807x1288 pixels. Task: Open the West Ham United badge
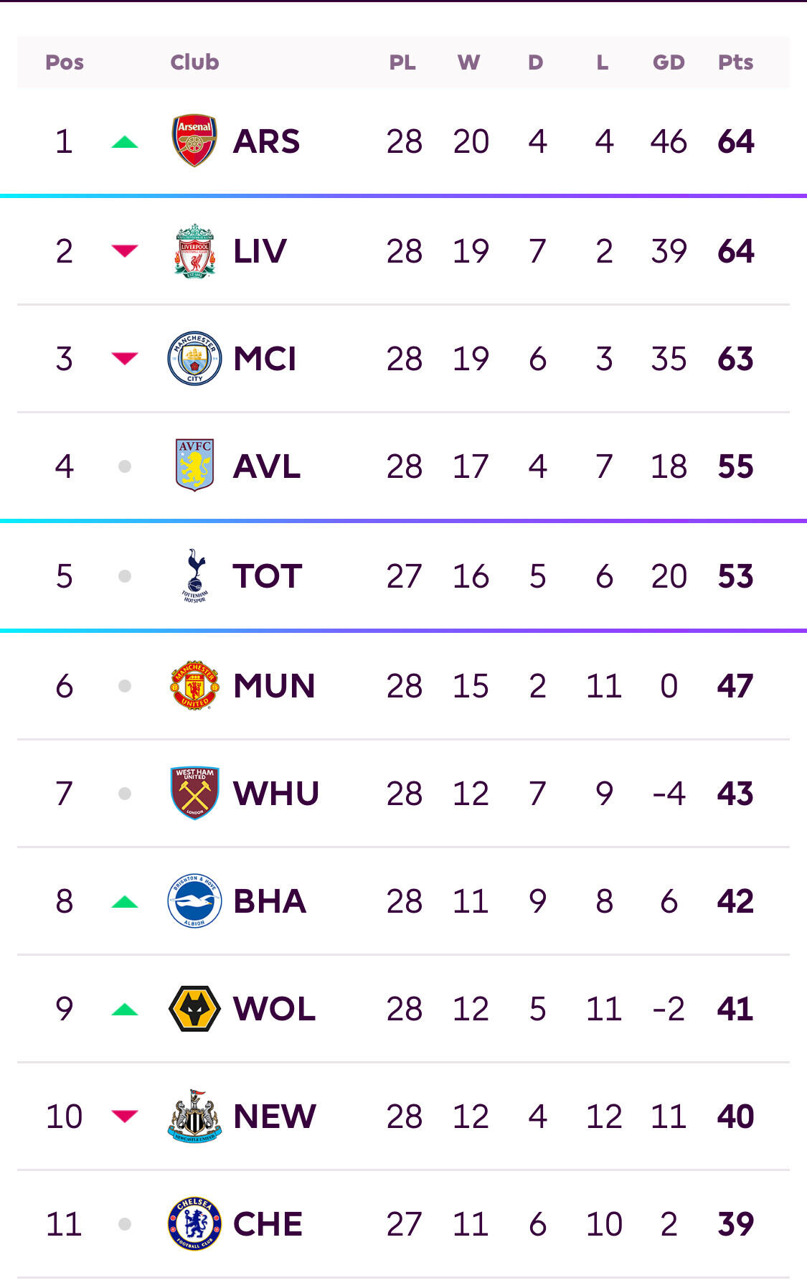click(x=194, y=793)
